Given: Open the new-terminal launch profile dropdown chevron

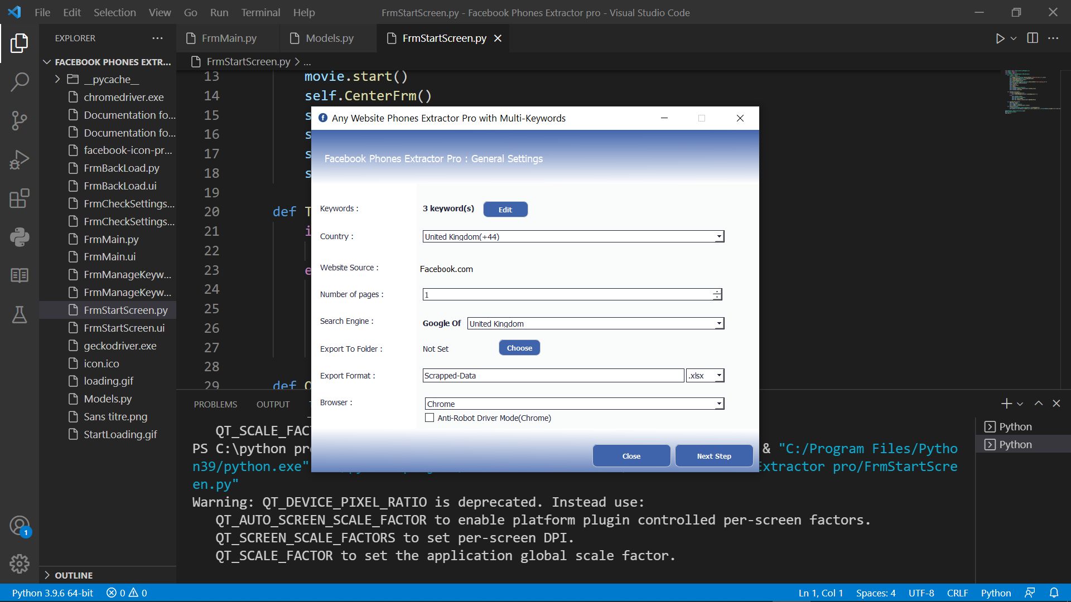Looking at the screenshot, I should pyautogui.click(x=1020, y=404).
